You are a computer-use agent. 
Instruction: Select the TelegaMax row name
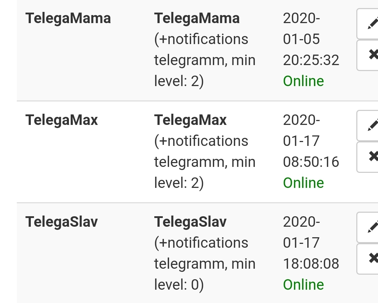point(62,120)
